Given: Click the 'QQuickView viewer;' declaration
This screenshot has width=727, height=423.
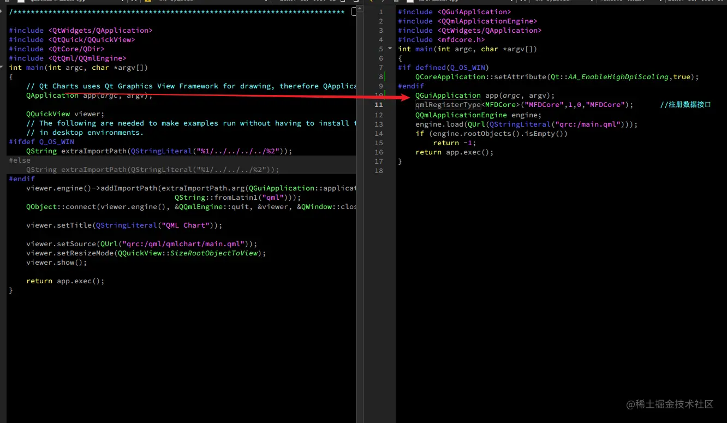Looking at the screenshot, I should click(x=65, y=114).
